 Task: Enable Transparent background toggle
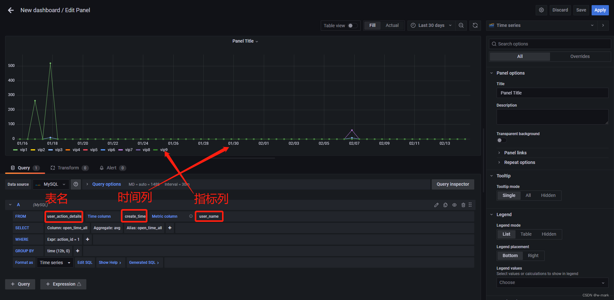coord(501,140)
